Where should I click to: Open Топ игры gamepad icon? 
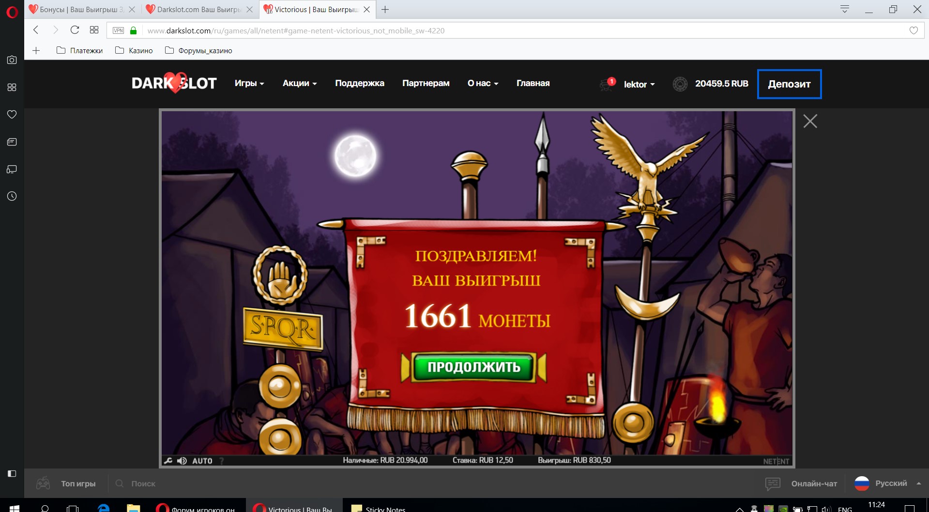(43, 483)
